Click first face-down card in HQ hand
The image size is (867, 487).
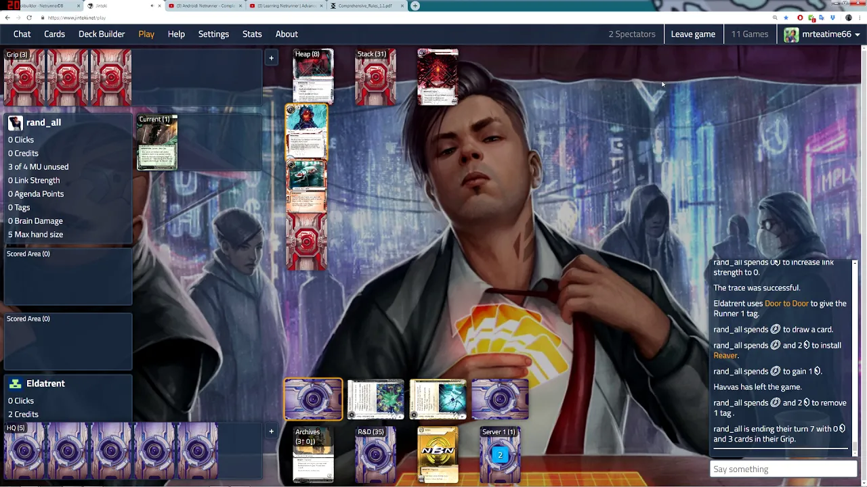tap(24, 450)
